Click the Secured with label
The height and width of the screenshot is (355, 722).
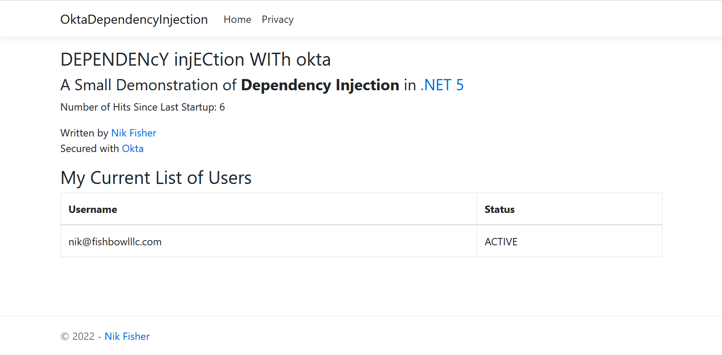click(x=89, y=149)
